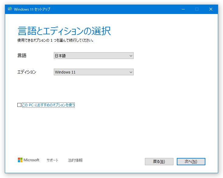Proceed with the 次へ(N) button
223x178 pixels.
[x=191, y=162]
